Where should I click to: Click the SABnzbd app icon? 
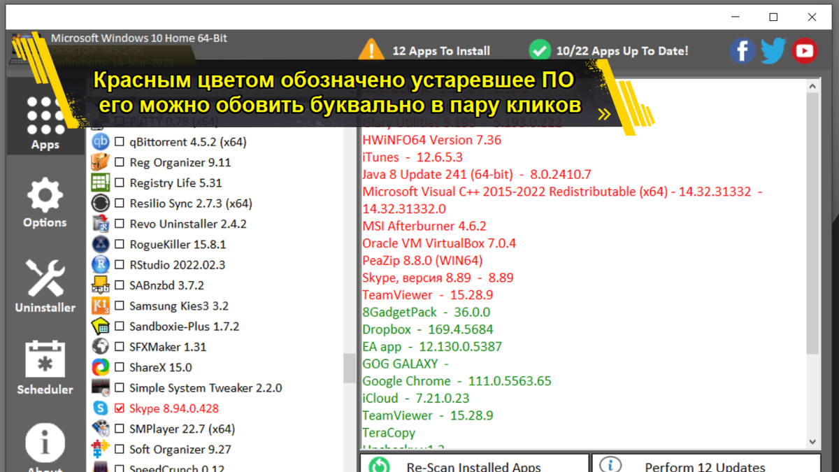(x=101, y=285)
